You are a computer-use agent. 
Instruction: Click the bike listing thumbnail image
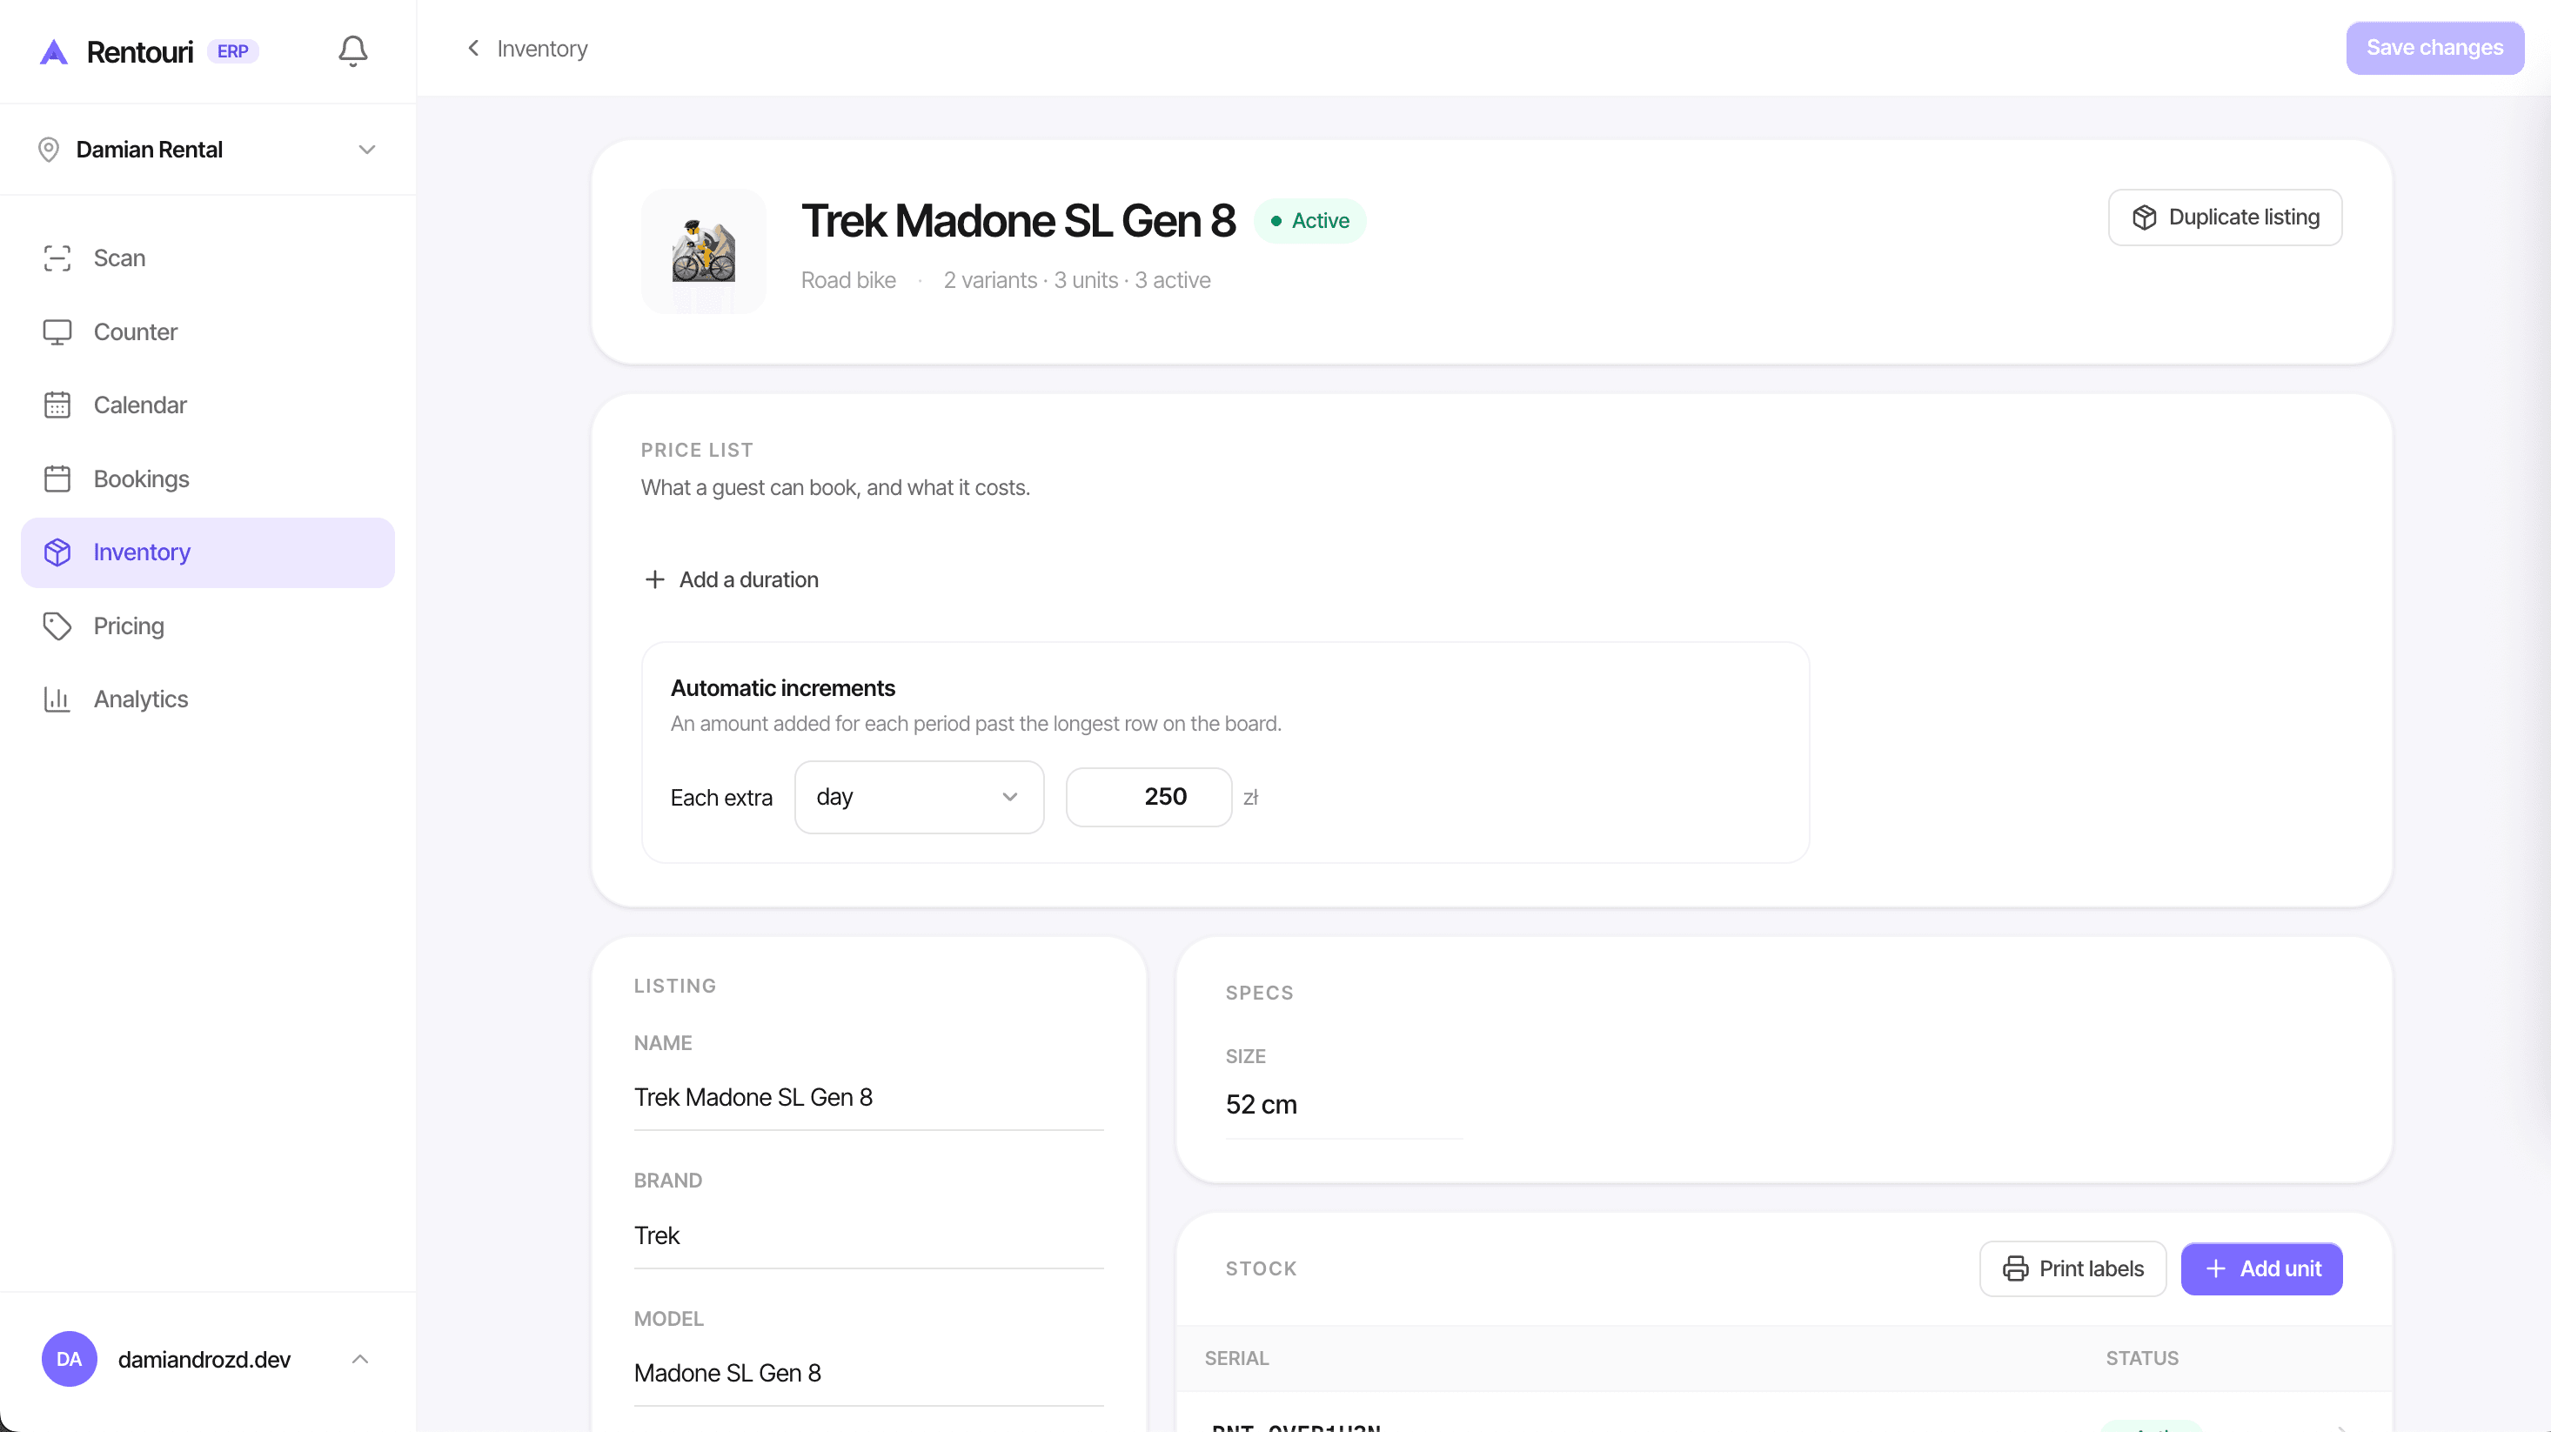[x=704, y=251]
